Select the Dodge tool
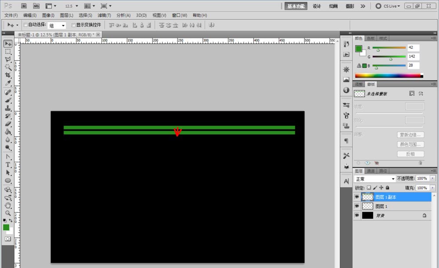 pos(8,147)
